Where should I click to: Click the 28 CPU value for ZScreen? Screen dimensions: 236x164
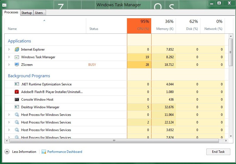[147, 65]
